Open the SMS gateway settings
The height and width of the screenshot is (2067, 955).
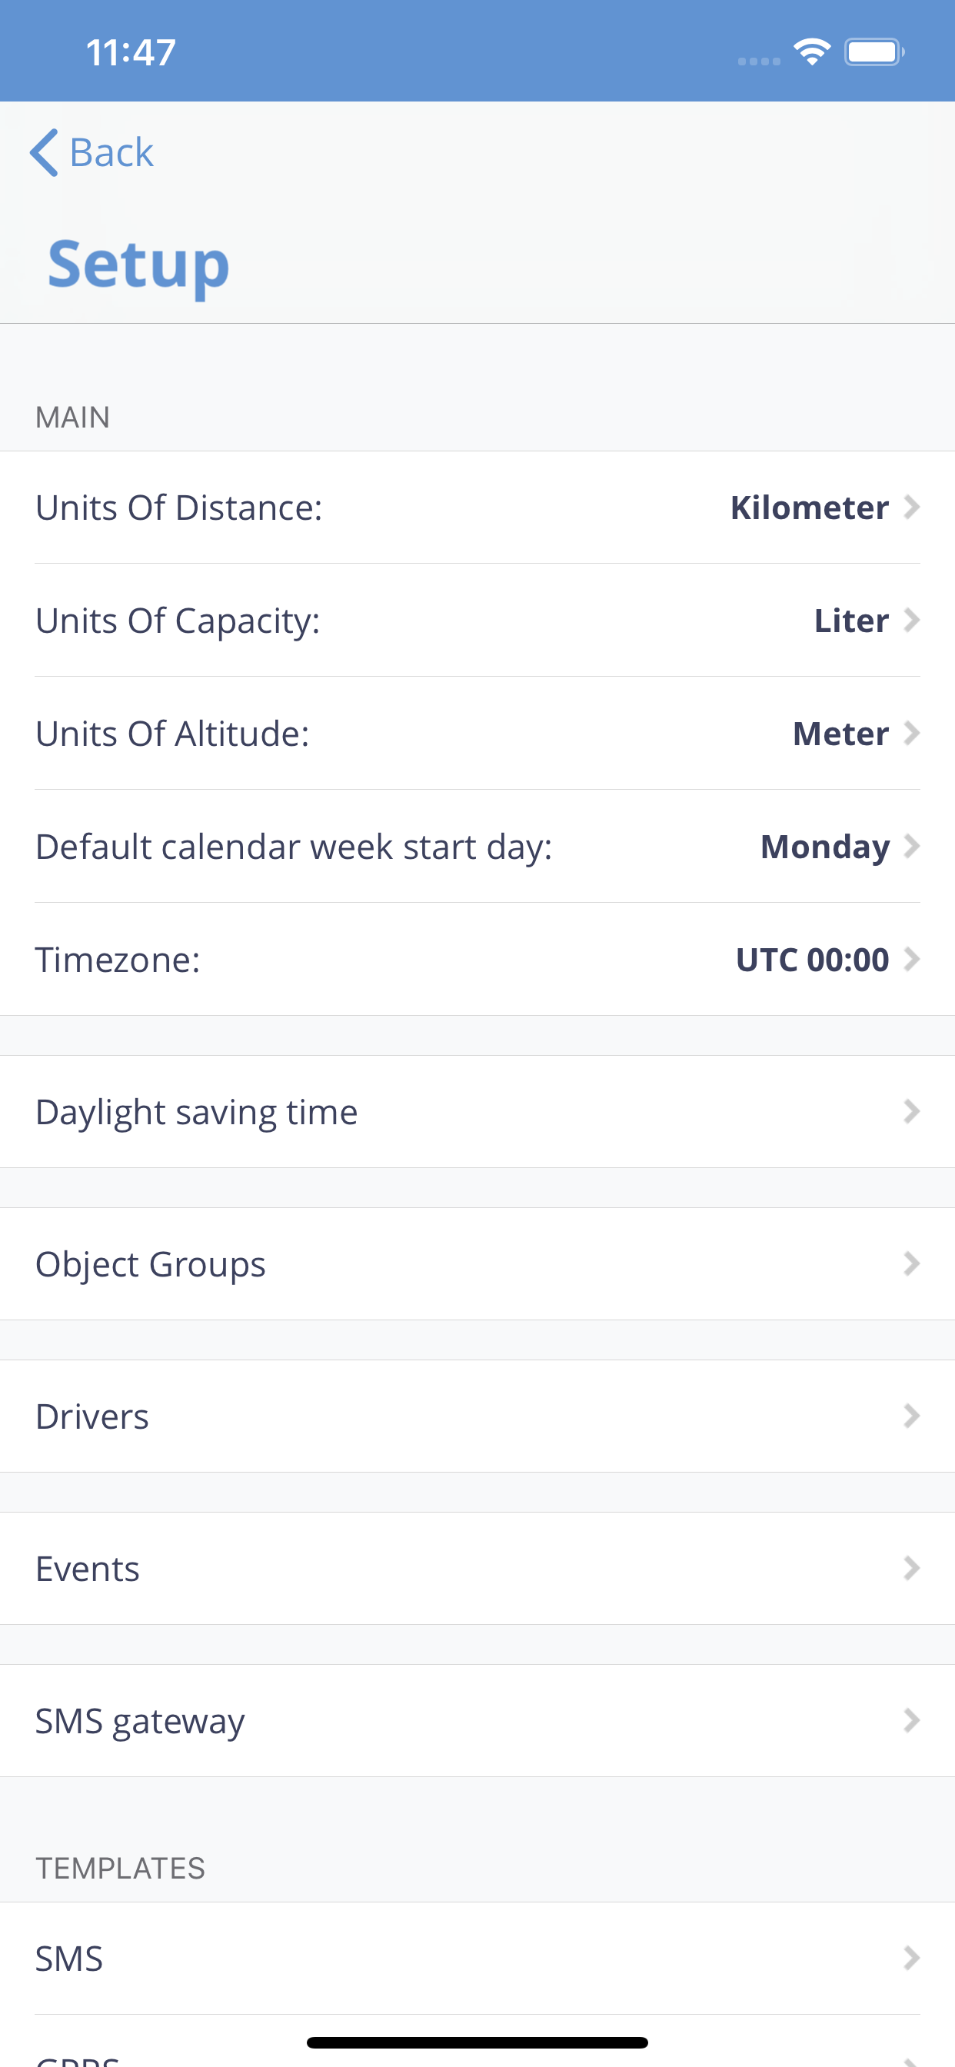point(477,1720)
